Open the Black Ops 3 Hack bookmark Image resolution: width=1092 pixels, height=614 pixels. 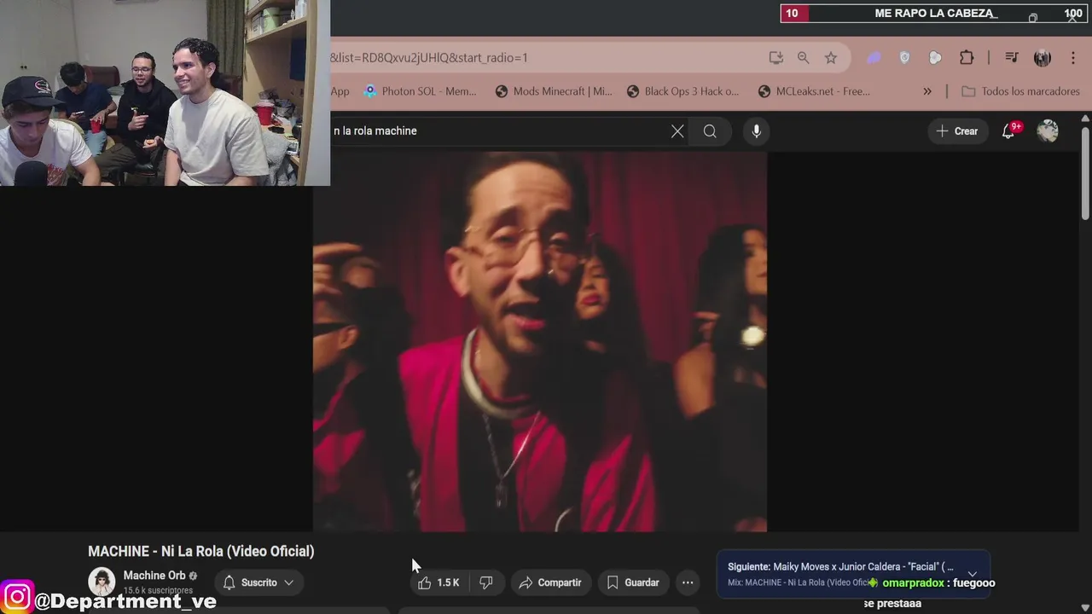pyautogui.click(x=682, y=91)
